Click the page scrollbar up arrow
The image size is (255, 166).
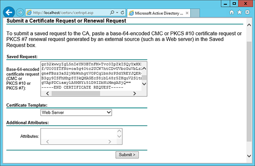[249, 25]
